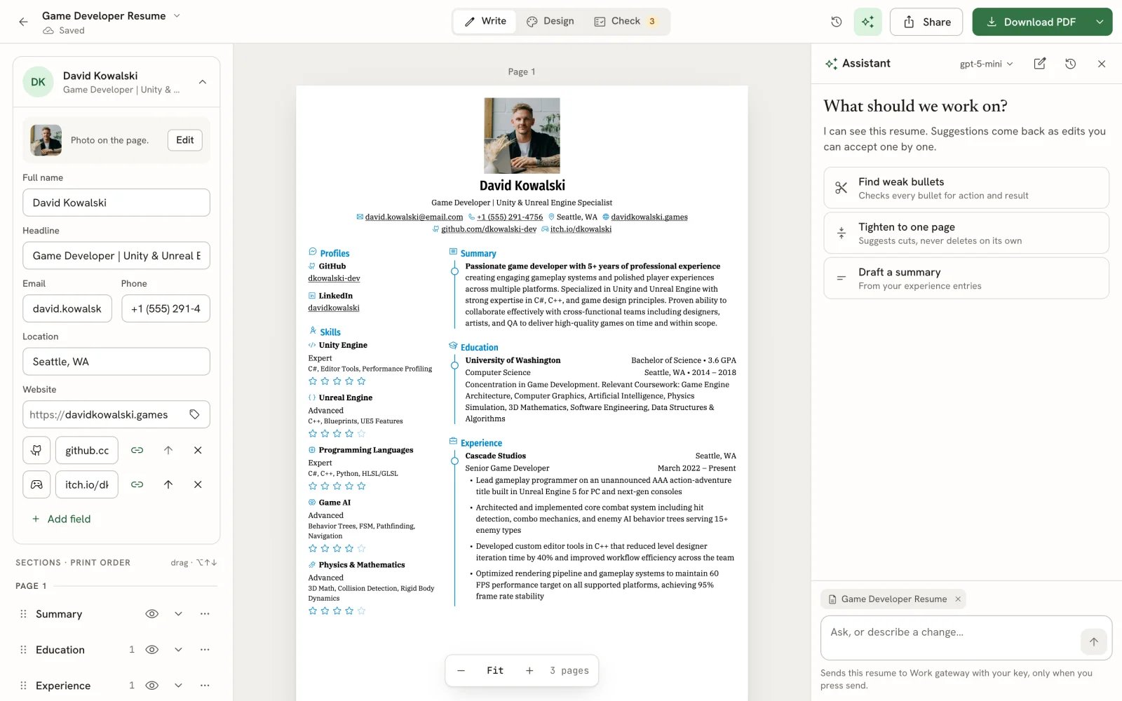Screen dimensions: 1122x701
Task: Edit the photo on the page
Action: coord(185,140)
